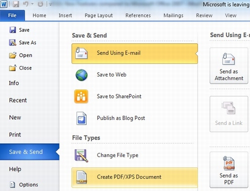Open the Print section in Backstage
Image resolution: width=250 pixels, height=191 pixels.
(x=15, y=134)
